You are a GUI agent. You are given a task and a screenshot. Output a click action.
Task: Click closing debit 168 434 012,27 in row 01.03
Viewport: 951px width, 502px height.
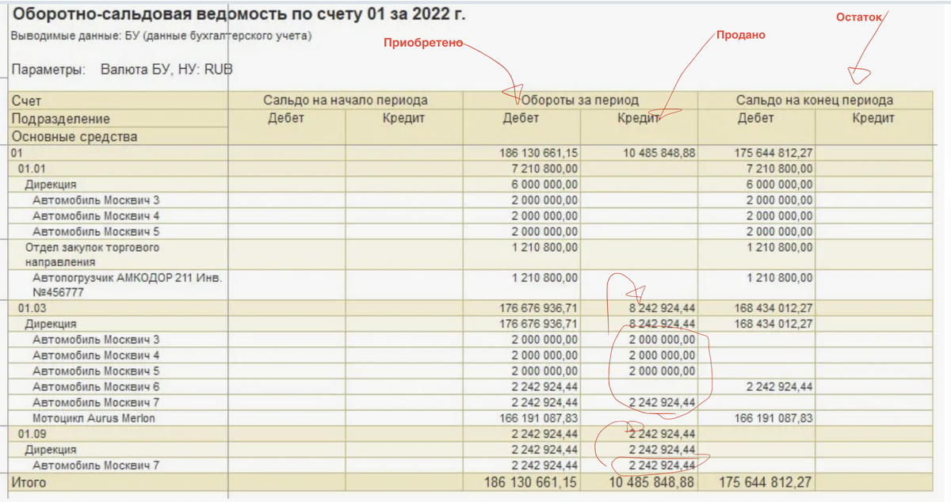pyautogui.click(x=774, y=307)
